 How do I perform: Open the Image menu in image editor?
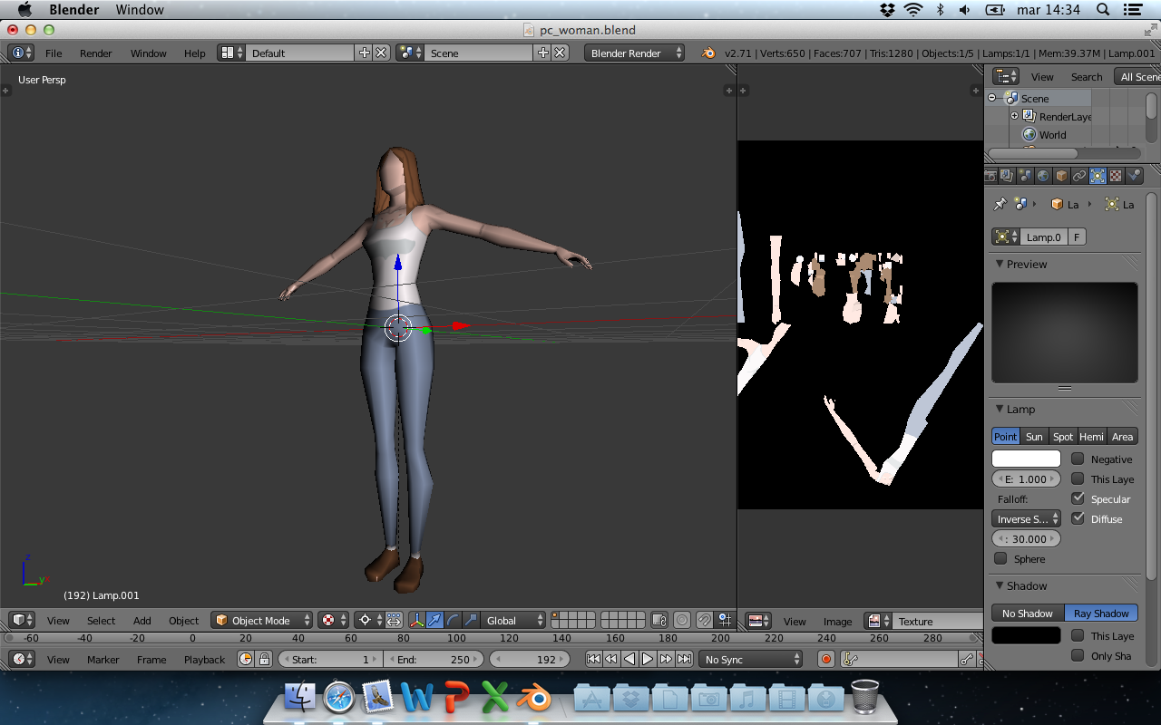pos(837,622)
